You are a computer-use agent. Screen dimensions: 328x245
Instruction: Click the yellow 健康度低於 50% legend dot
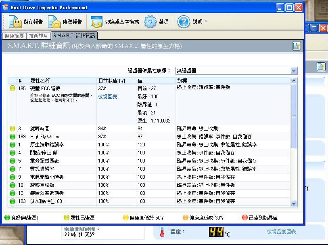tap(126, 218)
